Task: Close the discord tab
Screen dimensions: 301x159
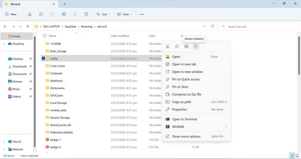Action: pyautogui.click(x=54, y=4)
